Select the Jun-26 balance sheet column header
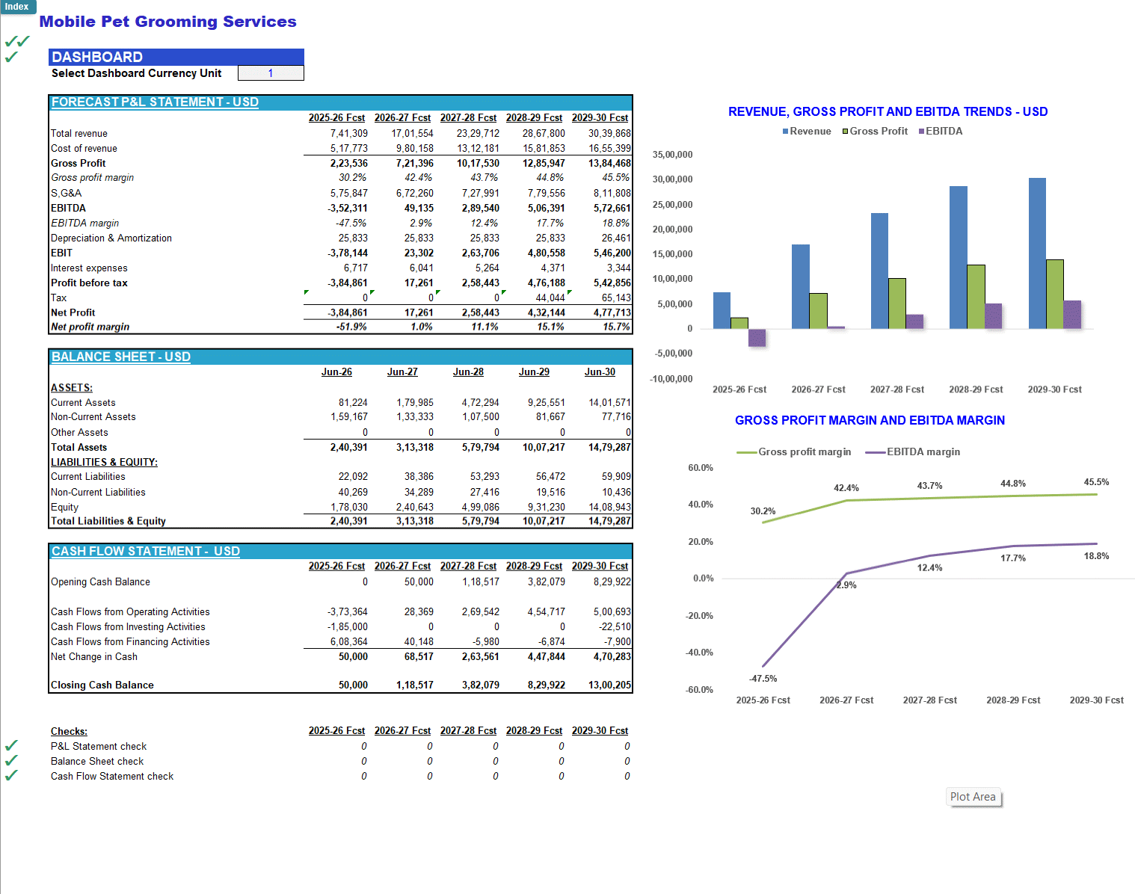This screenshot has width=1135, height=894. [x=336, y=372]
